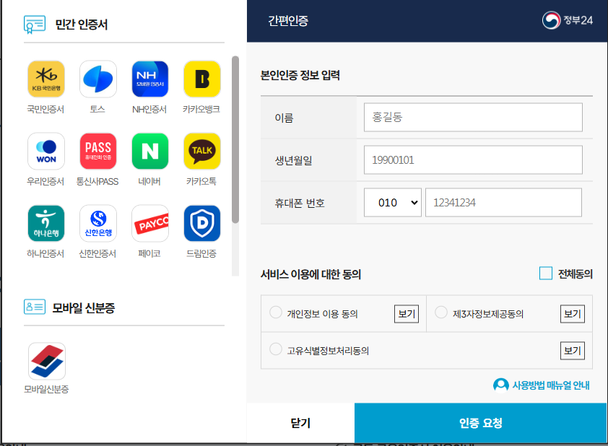Pick the 신한인증서 icon

[98, 224]
